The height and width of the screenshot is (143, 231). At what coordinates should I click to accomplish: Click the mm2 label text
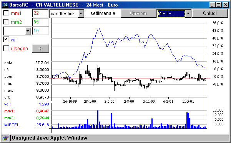click(16, 22)
